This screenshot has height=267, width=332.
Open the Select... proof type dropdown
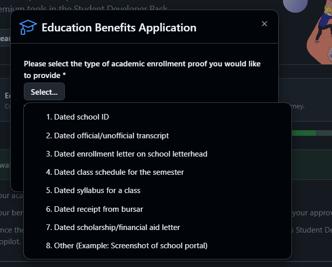click(44, 92)
